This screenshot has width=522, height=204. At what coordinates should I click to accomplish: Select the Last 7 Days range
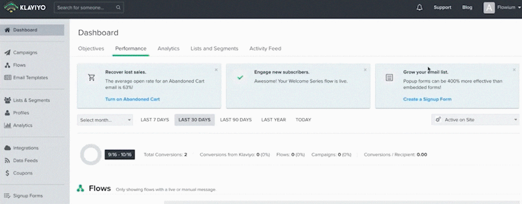155,120
